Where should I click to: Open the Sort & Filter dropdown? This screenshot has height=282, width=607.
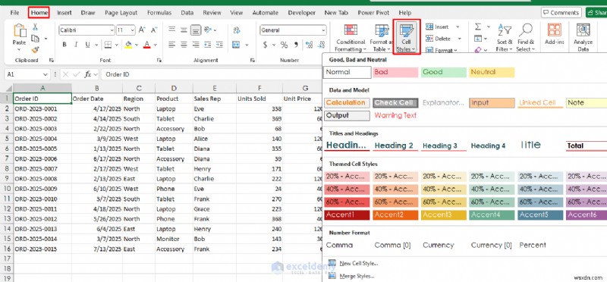click(x=505, y=37)
